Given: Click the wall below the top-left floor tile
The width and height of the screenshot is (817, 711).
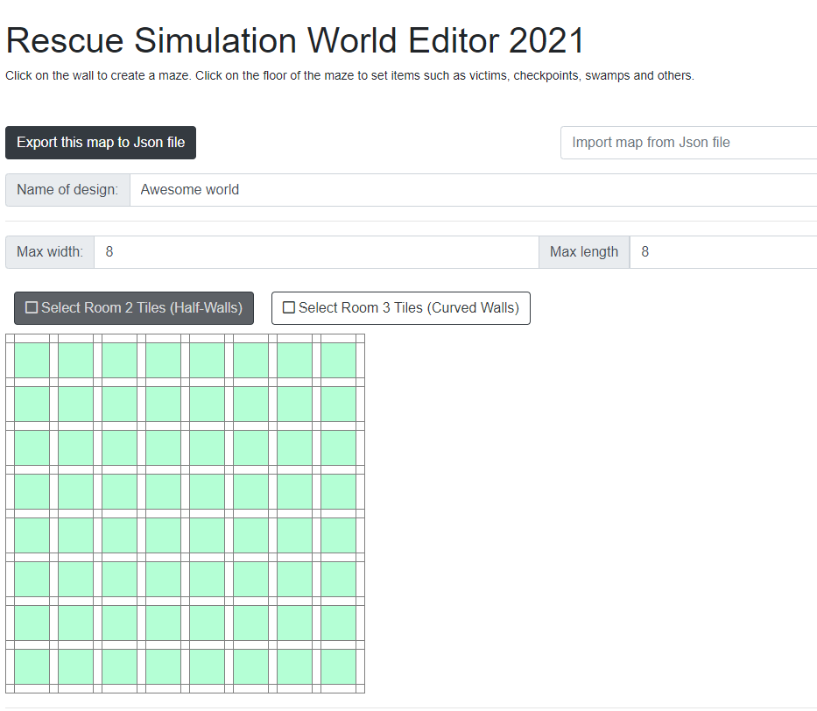Looking at the screenshot, I should tap(32, 382).
